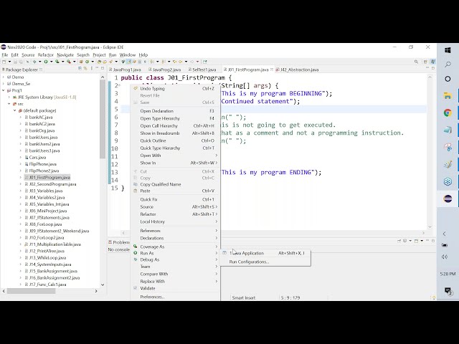The image size is (459, 344).
Task: Open the console display selected dropdown
Action: pyautogui.click(x=410, y=241)
